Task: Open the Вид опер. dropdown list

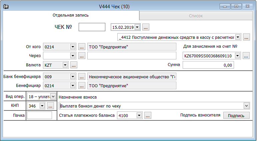Action: coord(53,97)
